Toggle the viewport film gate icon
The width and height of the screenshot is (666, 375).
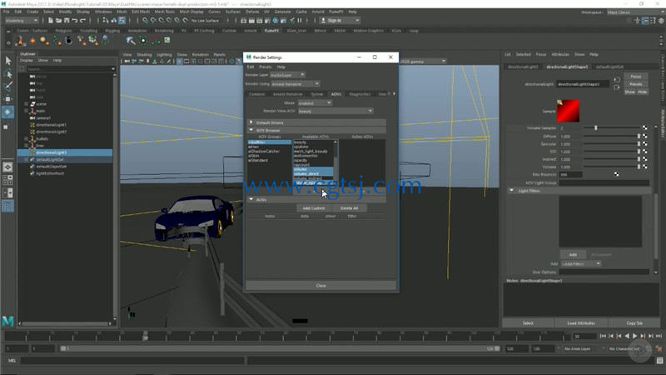[x=186, y=62]
